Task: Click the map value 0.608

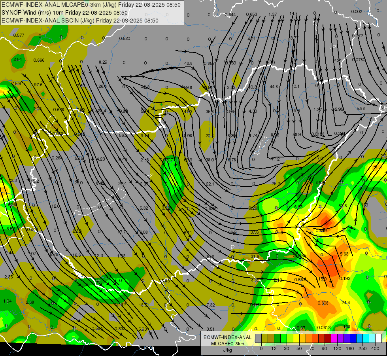Action: tap(323, 303)
